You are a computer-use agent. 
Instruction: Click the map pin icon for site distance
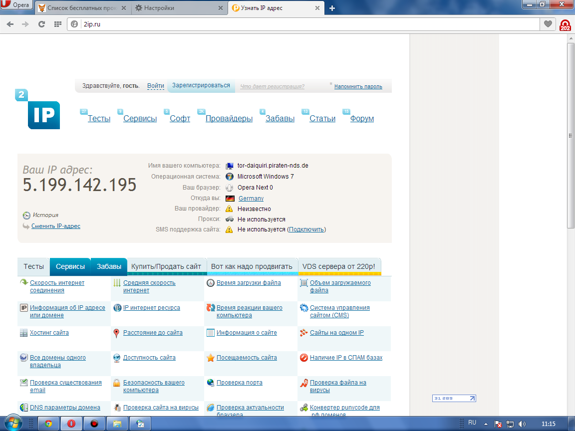pyautogui.click(x=116, y=333)
